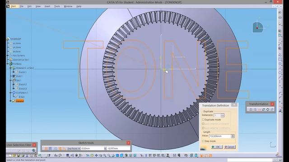The image size is (289, 162).
Task: Click the Symmetry icon in Transformation toolbar
Action: [255, 109]
